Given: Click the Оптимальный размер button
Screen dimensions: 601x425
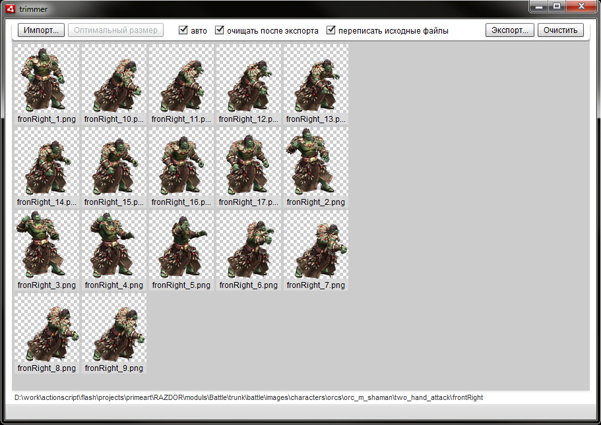Looking at the screenshot, I should click(115, 30).
